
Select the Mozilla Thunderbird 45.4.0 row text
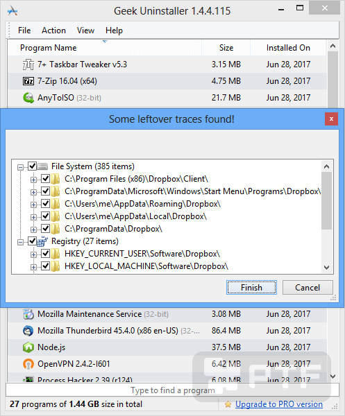pyautogui.click(x=108, y=331)
